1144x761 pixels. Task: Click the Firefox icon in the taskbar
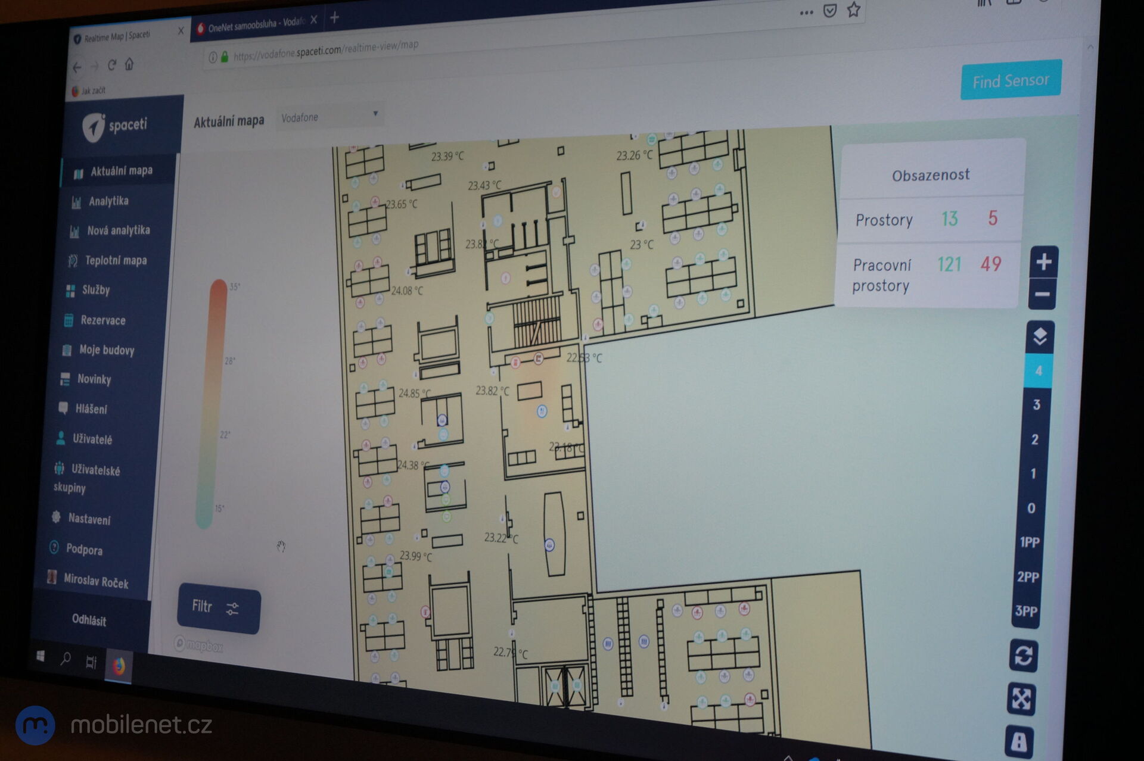[119, 666]
